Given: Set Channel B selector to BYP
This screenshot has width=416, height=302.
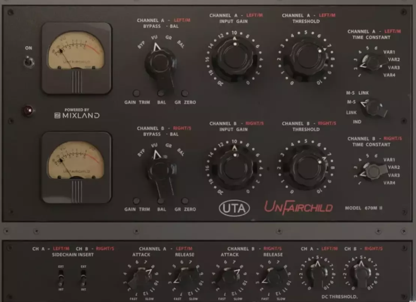Looking at the screenshot, I should 141,153.
